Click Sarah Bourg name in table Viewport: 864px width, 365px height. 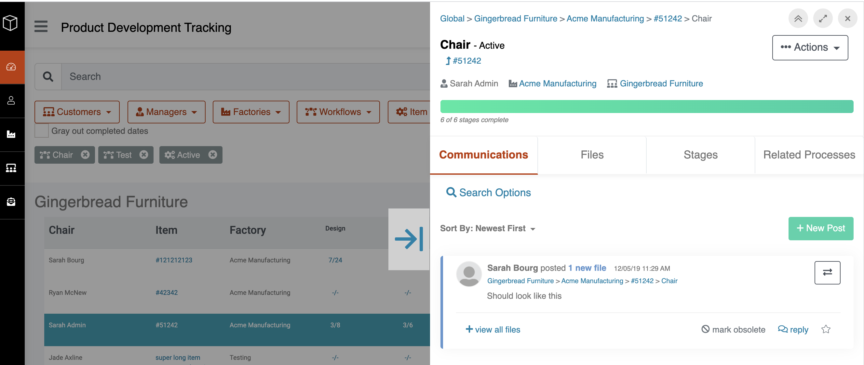66,260
